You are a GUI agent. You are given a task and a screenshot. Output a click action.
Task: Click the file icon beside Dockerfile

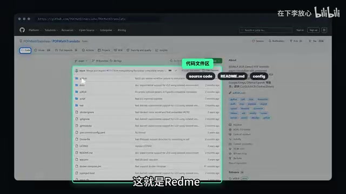pos(77,139)
